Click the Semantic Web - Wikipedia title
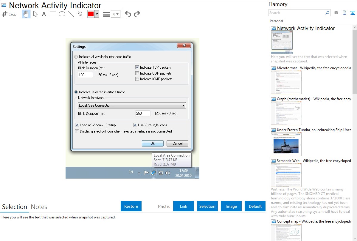The image size is (357, 241). (314, 160)
